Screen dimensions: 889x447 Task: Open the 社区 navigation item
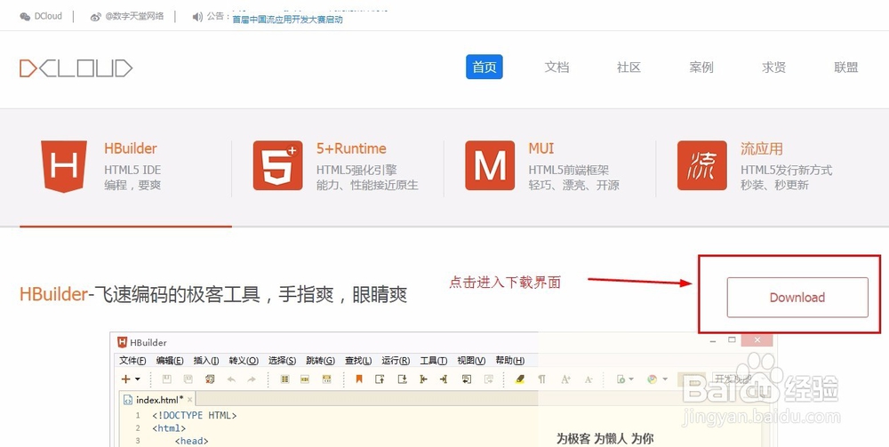629,68
